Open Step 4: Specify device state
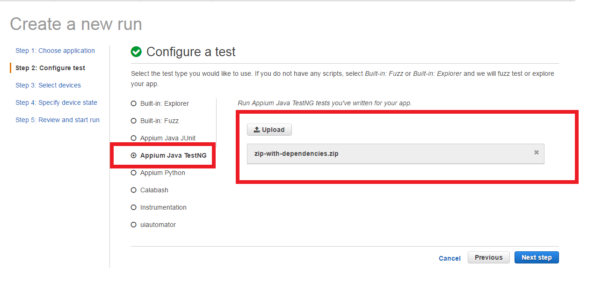 pos(56,102)
